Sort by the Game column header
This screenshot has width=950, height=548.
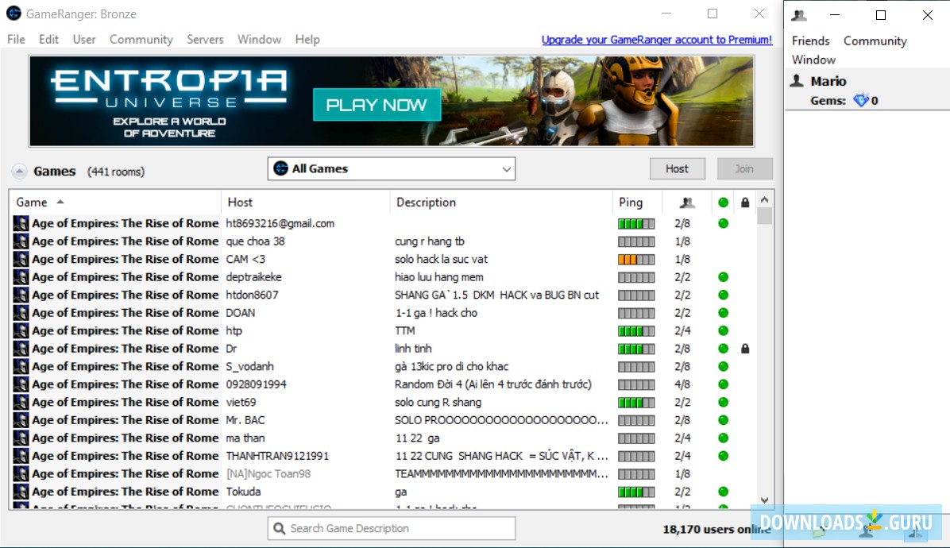pyautogui.click(x=115, y=203)
